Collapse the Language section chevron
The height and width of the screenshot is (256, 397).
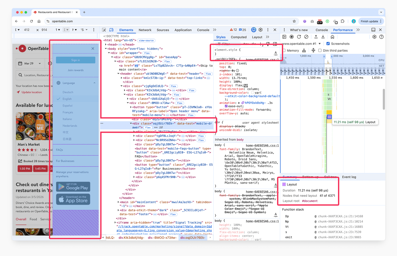[94, 83]
